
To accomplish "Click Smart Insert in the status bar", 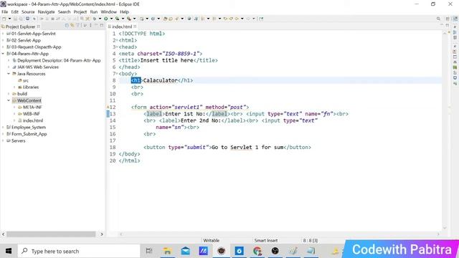I will pyautogui.click(x=266, y=241).
